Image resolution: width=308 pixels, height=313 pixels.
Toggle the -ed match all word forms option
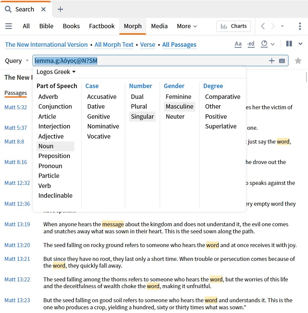pyautogui.click(x=251, y=44)
